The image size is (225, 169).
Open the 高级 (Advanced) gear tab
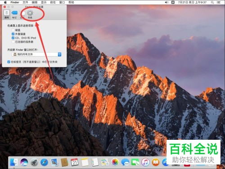(x=30, y=14)
